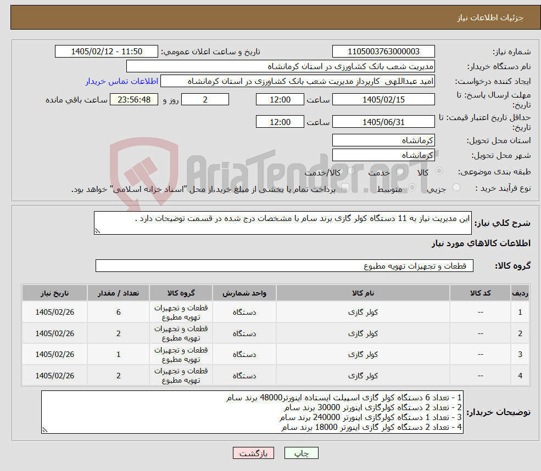Click the general need description textarea

[282, 223]
